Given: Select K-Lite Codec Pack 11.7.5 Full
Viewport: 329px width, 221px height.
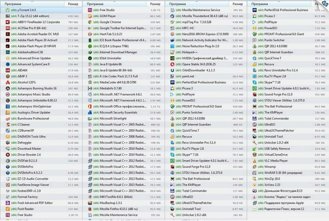Looking at the screenshot, I should tap(123, 76).
